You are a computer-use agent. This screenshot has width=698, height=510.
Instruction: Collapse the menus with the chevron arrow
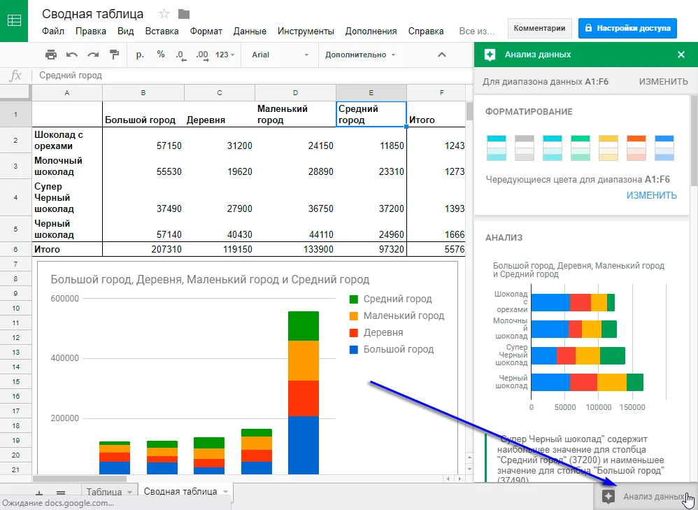pyautogui.click(x=441, y=55)
